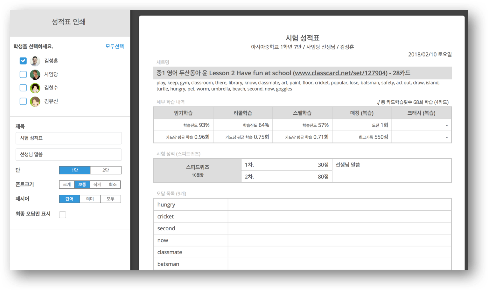Click the 김철수 student name

(x=51, y=88)
